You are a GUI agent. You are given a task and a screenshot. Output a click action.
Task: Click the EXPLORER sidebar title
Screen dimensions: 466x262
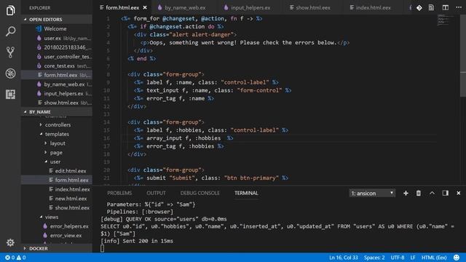click(x=40, y=8)
